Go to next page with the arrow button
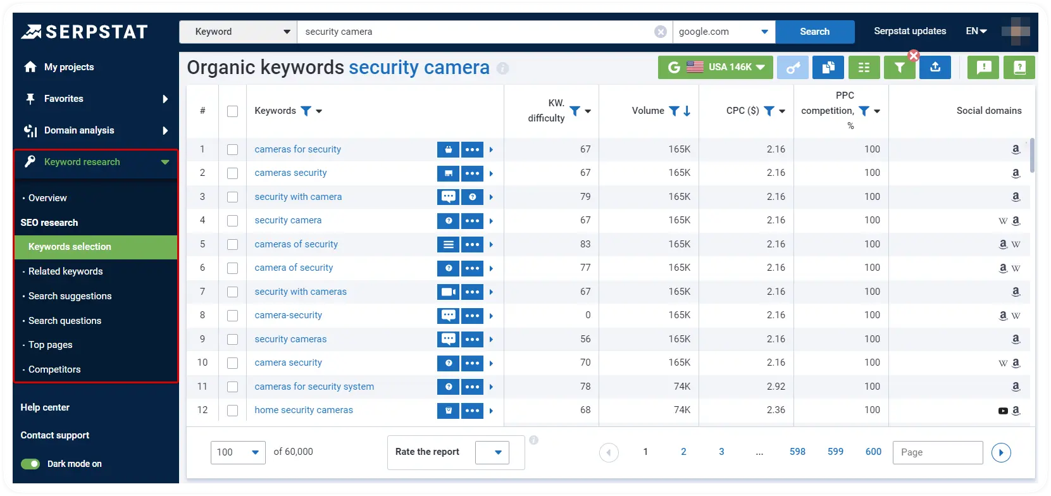The image size is (1051, 496). coord(1001,452)
